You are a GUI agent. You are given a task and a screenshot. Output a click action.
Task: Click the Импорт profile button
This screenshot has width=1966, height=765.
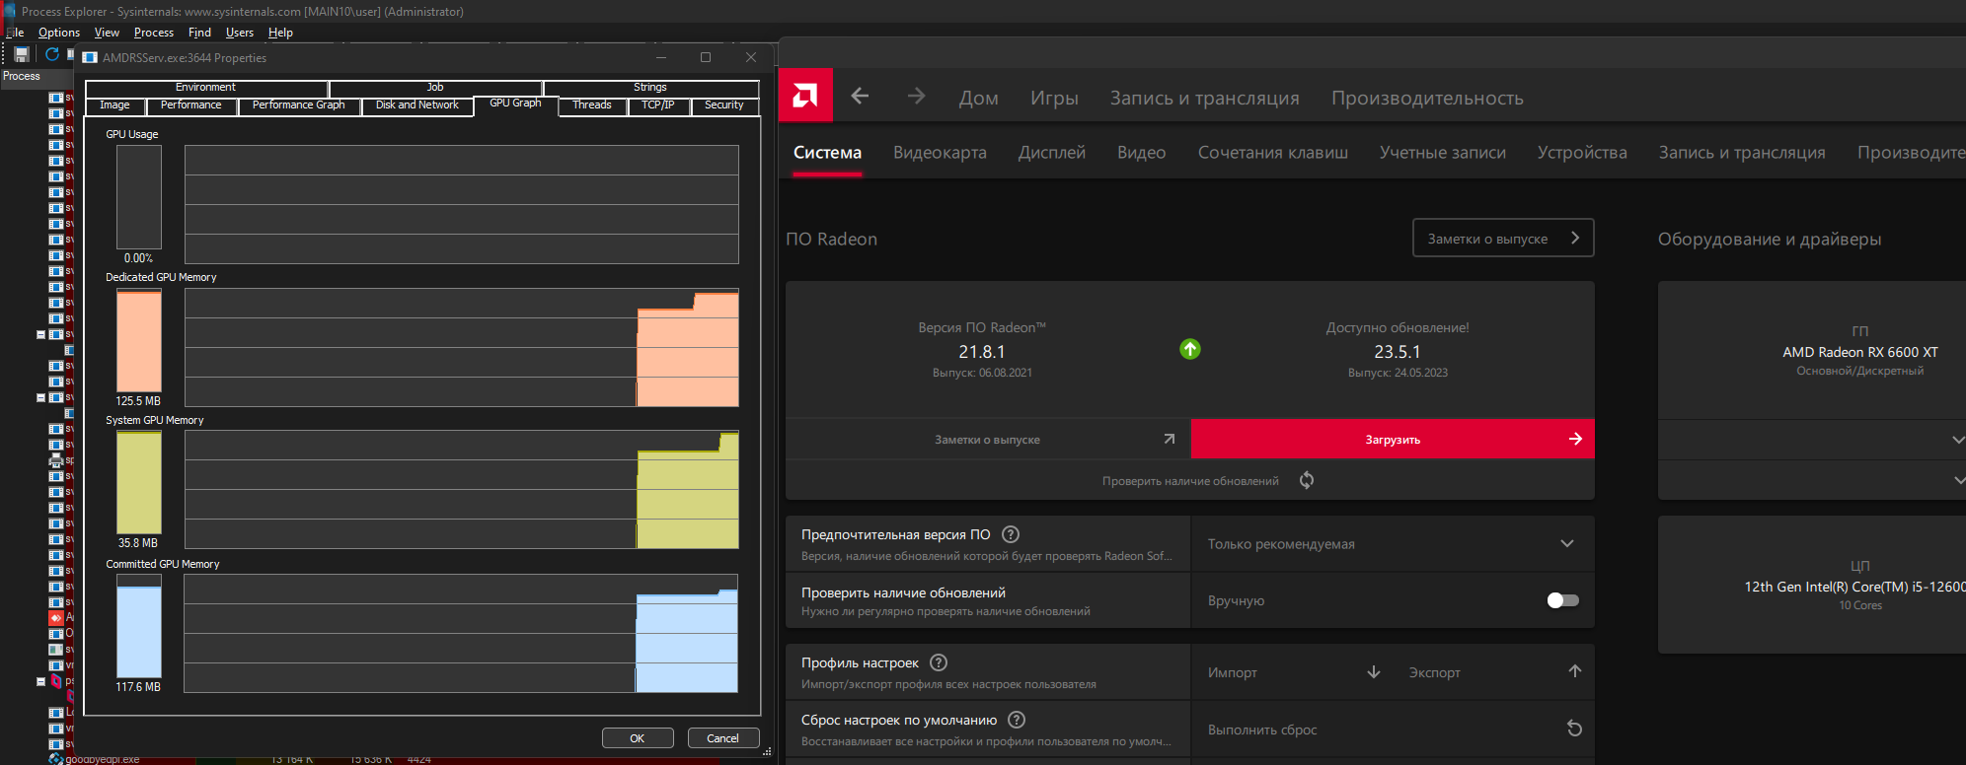pyautogui.click(x=1293, y=672)
